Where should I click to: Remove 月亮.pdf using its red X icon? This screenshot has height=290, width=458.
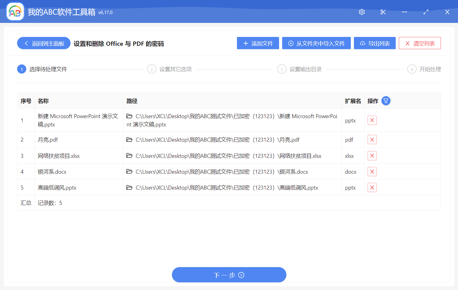(372, 140)
